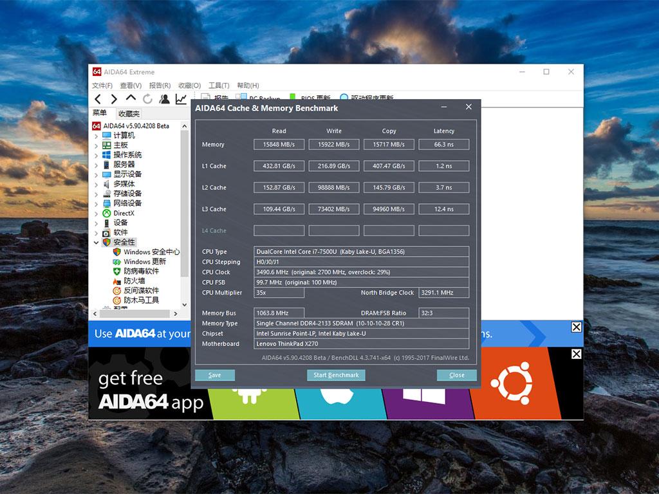The width and height of the screenshot is (659, 494).
Task: Select the 计算机 computer icon in tree
Action: click(x=107, y=135)
